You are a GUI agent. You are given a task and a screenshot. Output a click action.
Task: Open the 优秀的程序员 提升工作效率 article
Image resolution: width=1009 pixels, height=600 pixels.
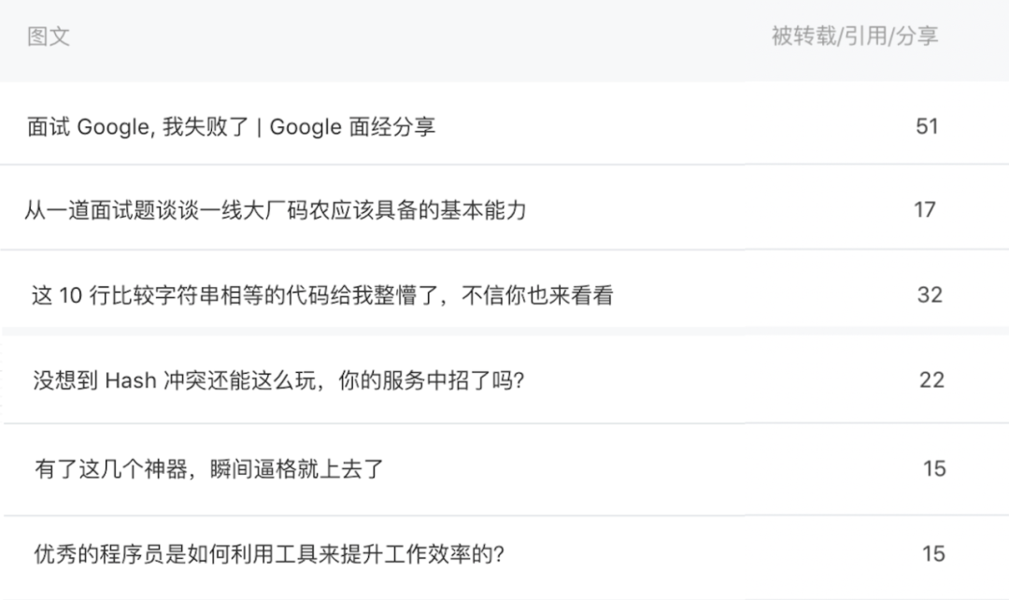(269, 553)
